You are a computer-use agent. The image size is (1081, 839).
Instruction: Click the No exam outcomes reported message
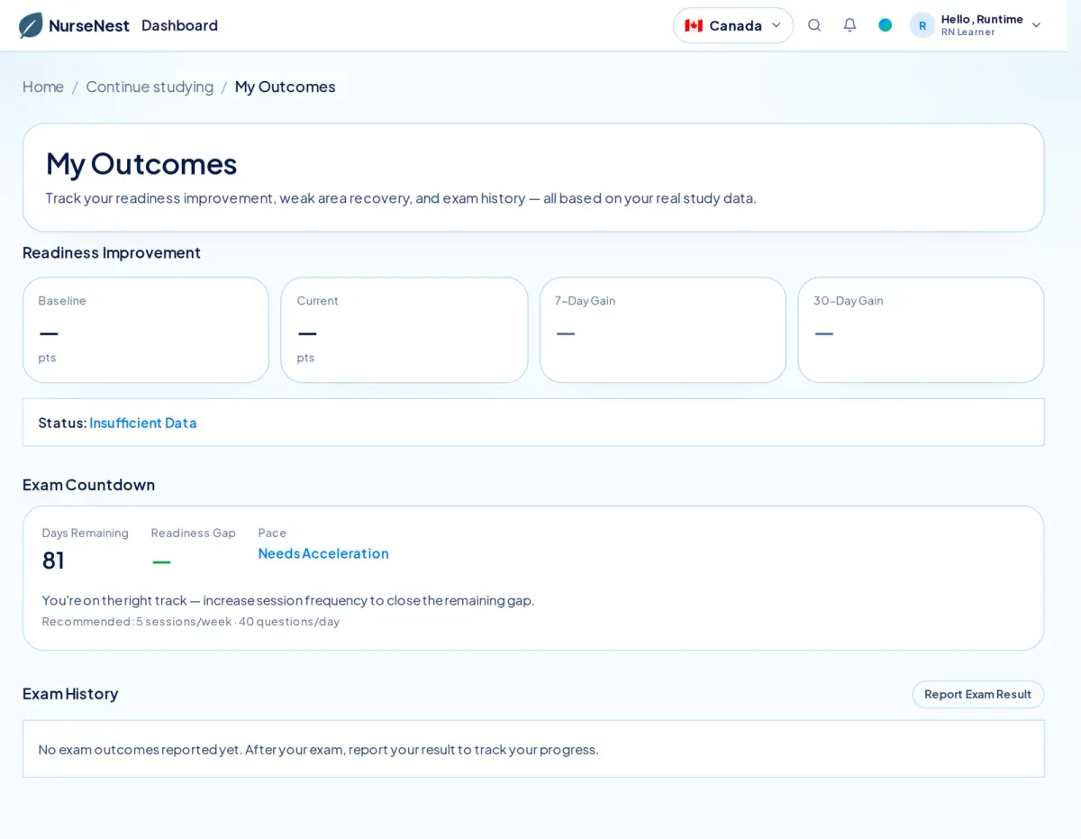[x=319, y=749]
